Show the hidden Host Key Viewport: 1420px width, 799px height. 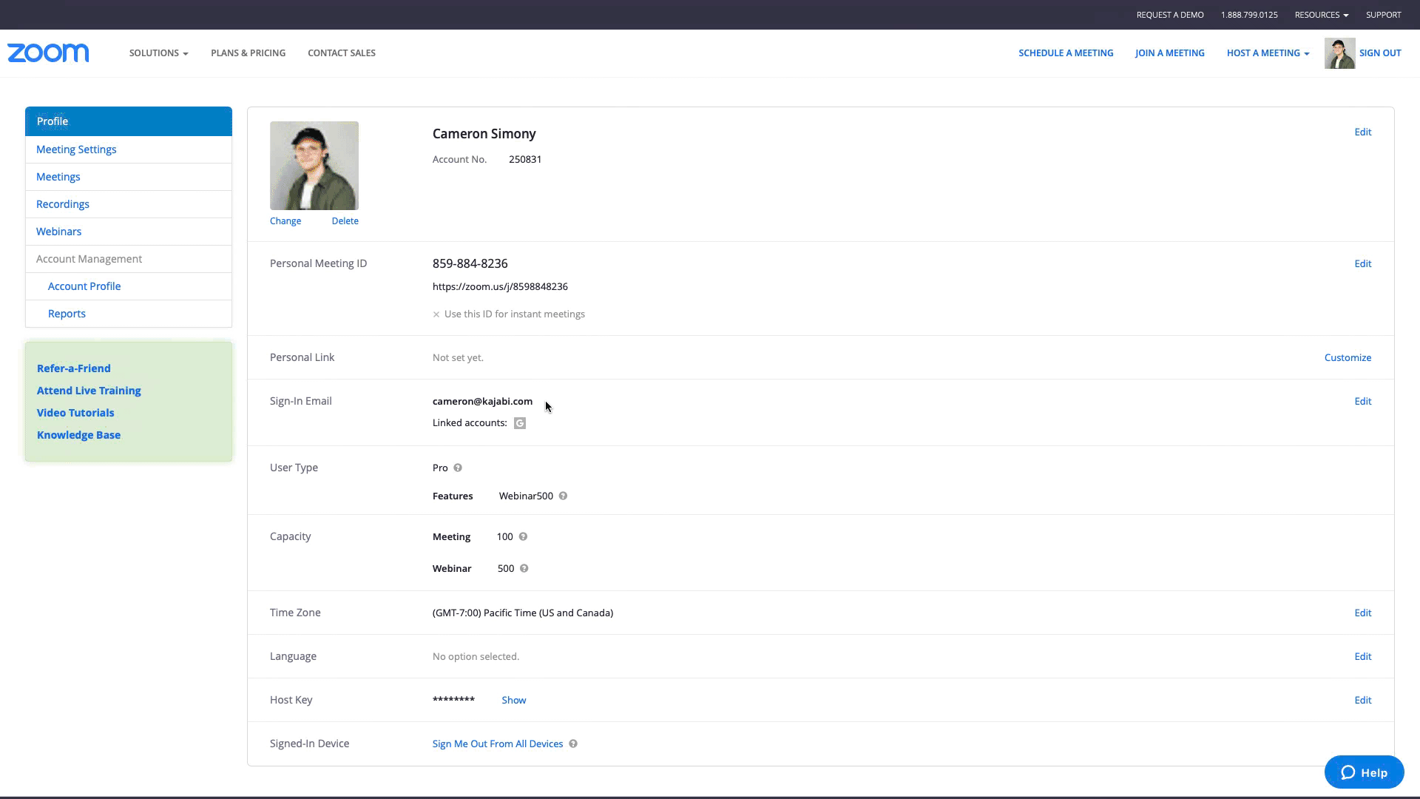pos(513,700)
